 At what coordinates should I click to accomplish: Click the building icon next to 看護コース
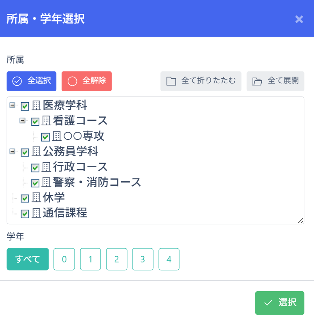[x=47, y=121]
